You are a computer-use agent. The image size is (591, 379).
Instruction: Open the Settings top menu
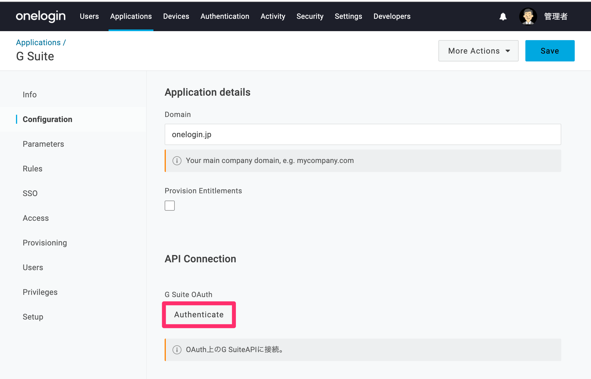(x=348, y=17)
